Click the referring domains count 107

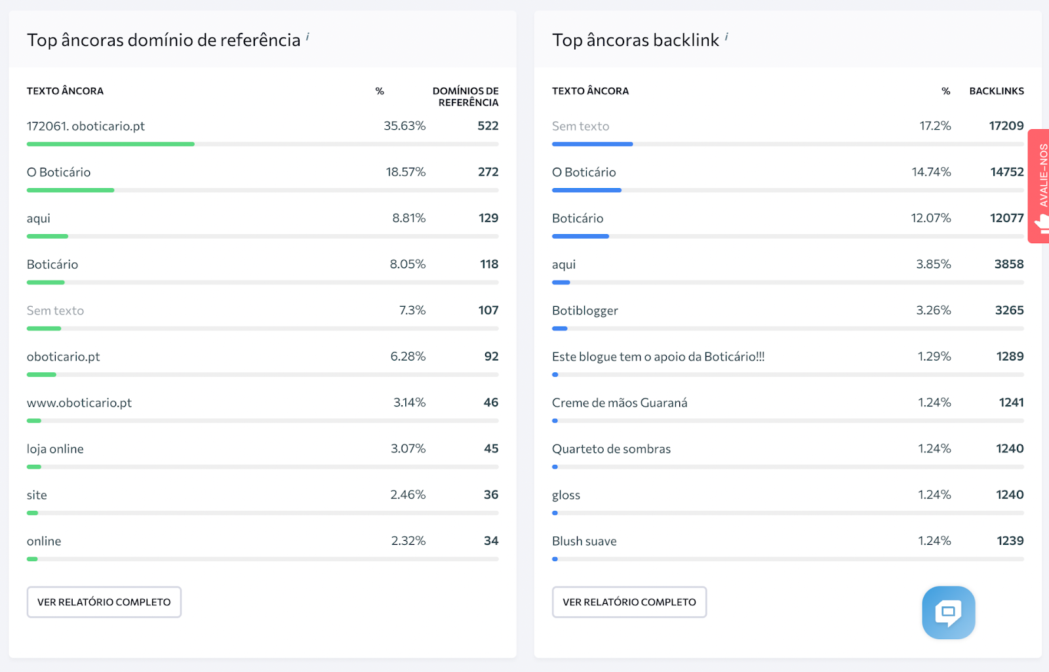[488, 310]
